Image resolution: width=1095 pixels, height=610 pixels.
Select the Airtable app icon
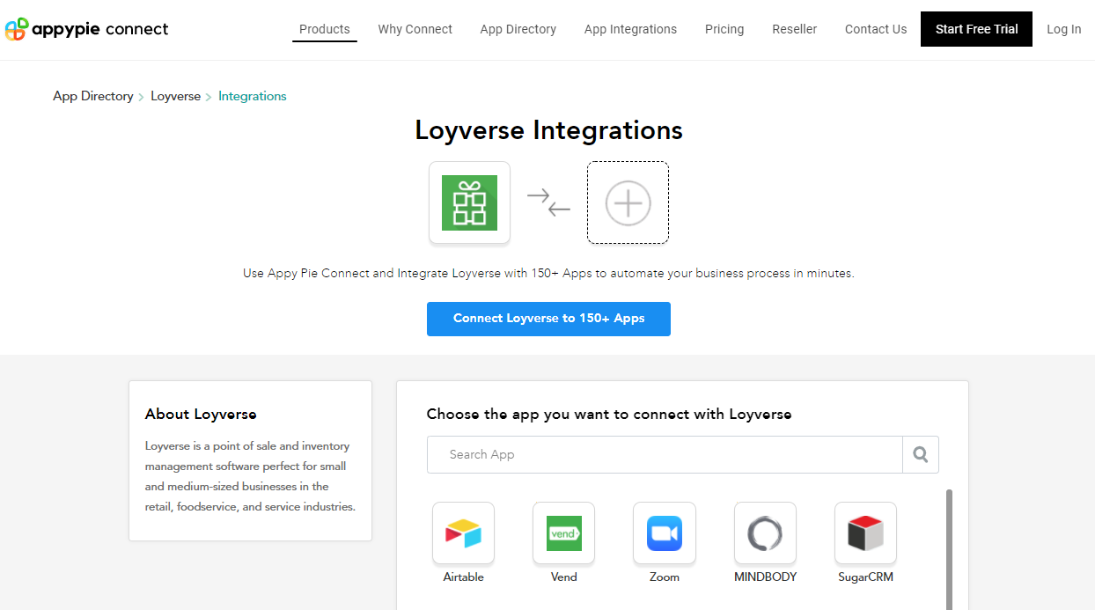point(463,533)
